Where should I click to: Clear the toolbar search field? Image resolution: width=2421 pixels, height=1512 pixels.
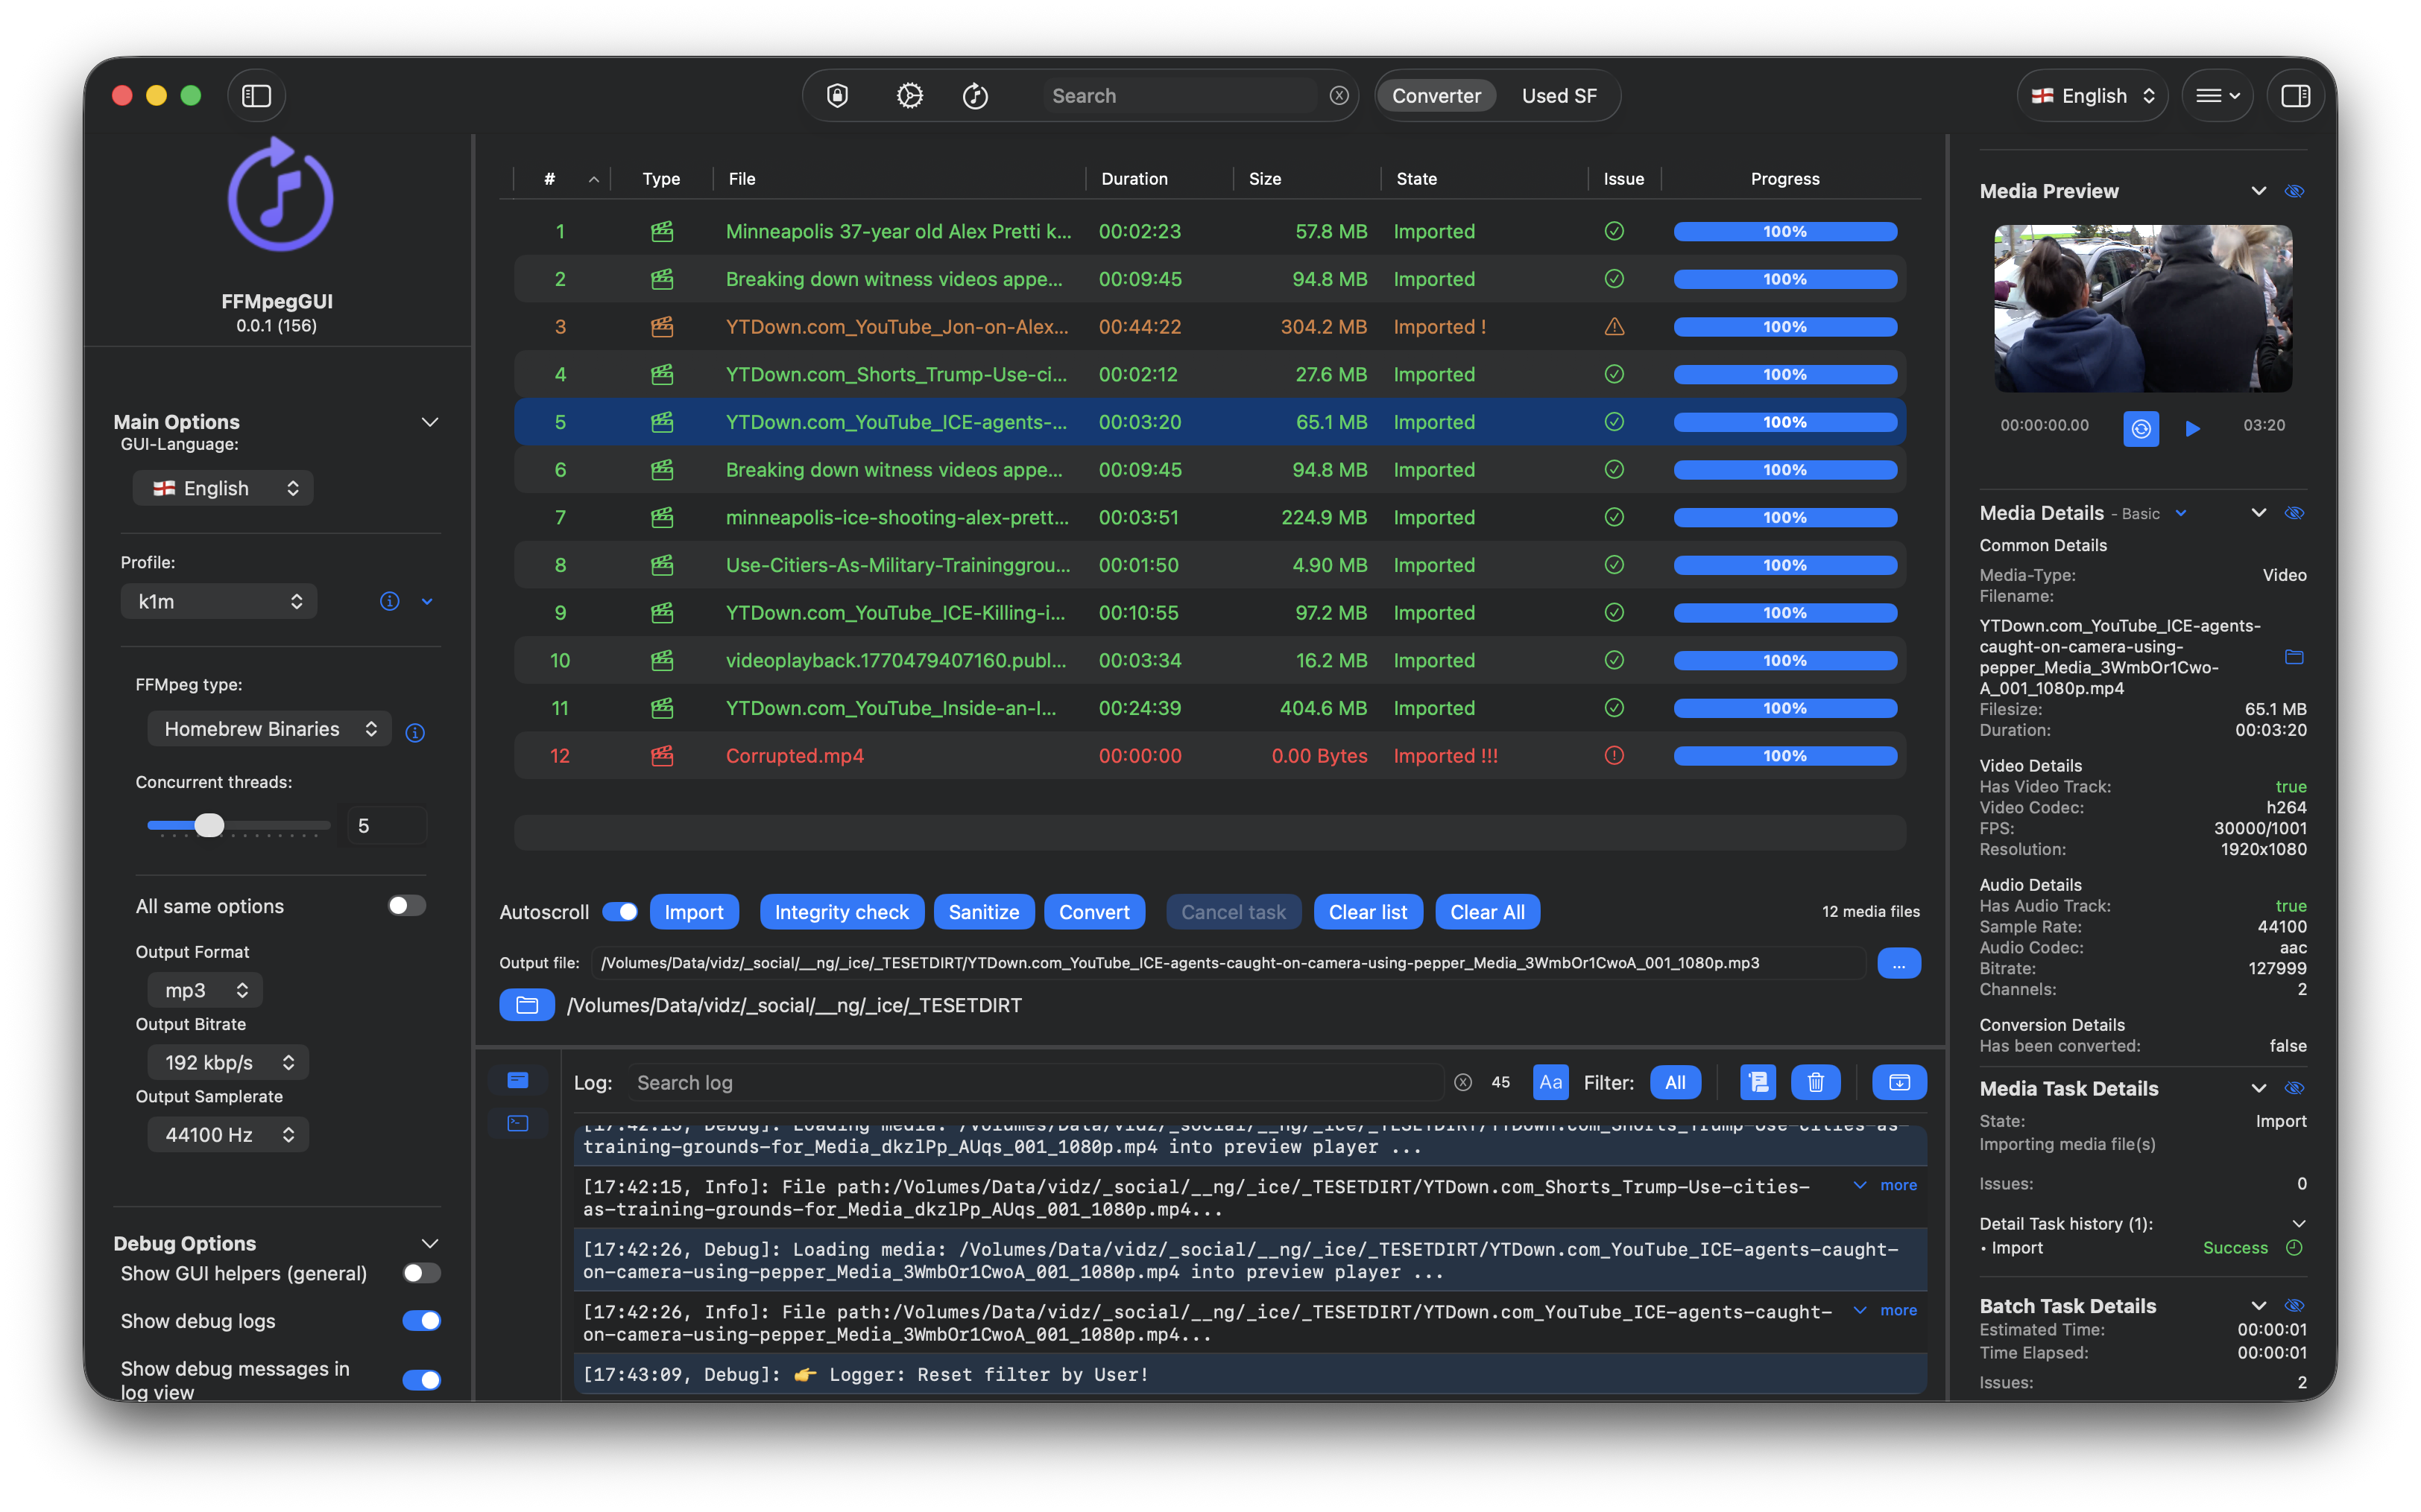coord(1339,96)
